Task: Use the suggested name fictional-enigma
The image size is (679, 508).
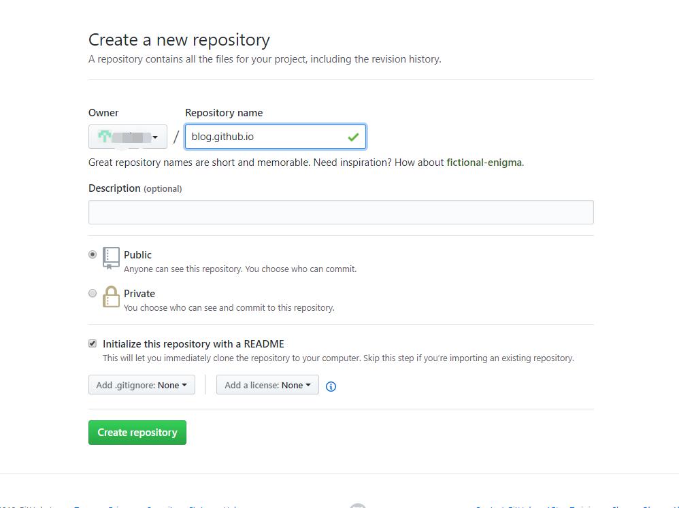Action: coord(484,163)
